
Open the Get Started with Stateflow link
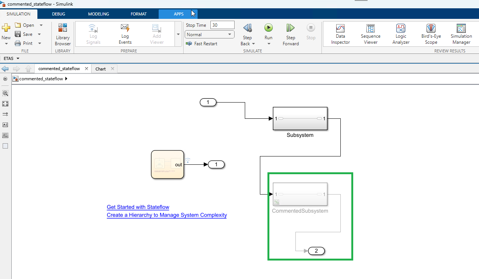pyautogui.click(x=138, y=207)
